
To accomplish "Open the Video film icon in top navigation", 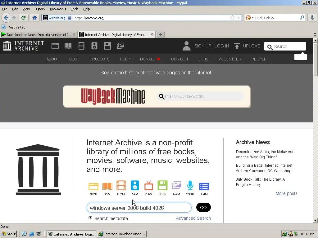I will pos(81,46).
